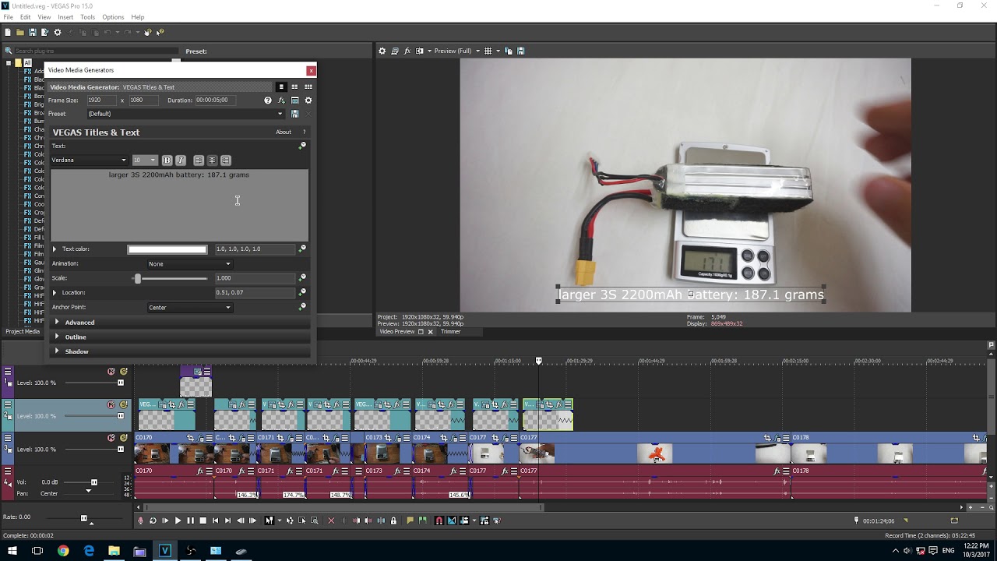Open Preview (Full) quality dropdown
This screenshot has height=561, width=997.
tap(457, 51)
